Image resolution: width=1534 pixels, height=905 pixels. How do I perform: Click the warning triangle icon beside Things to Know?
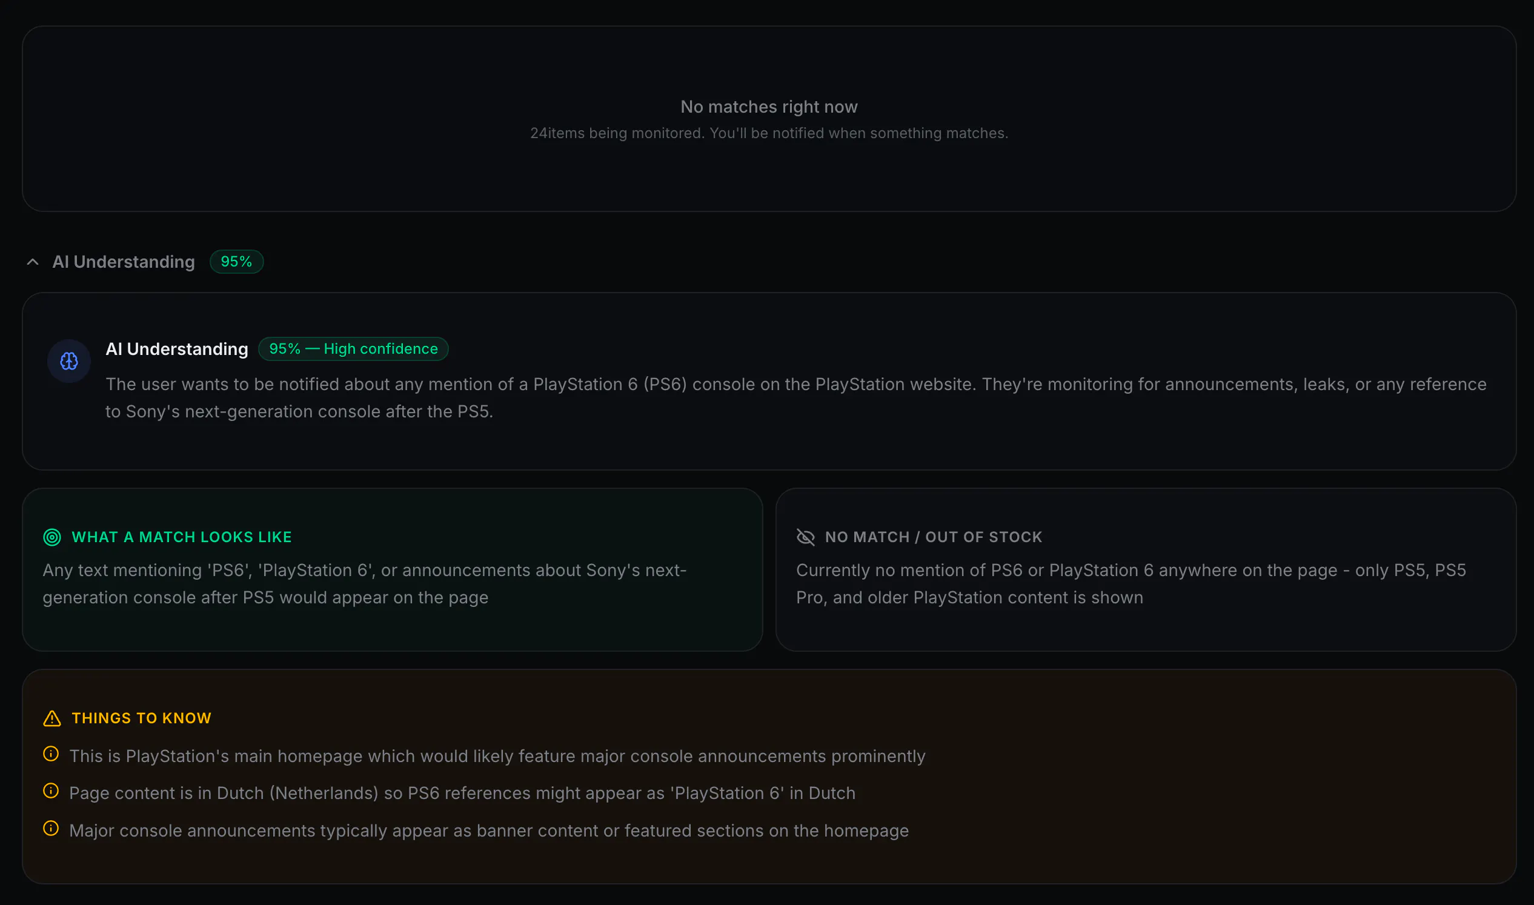click(x=53, y=718)
